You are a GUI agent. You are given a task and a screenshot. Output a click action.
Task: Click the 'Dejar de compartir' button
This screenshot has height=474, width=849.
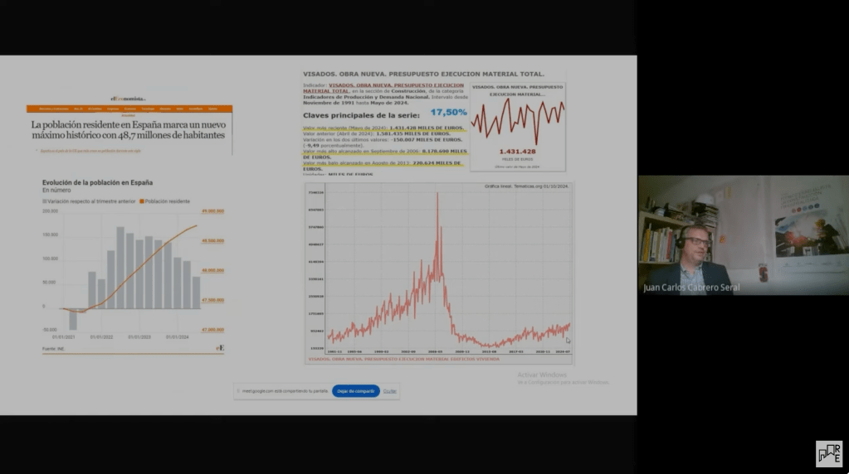coord(355,390)
